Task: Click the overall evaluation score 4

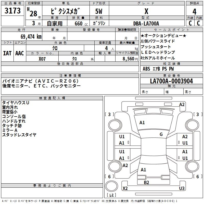Action: pos(194,12)
